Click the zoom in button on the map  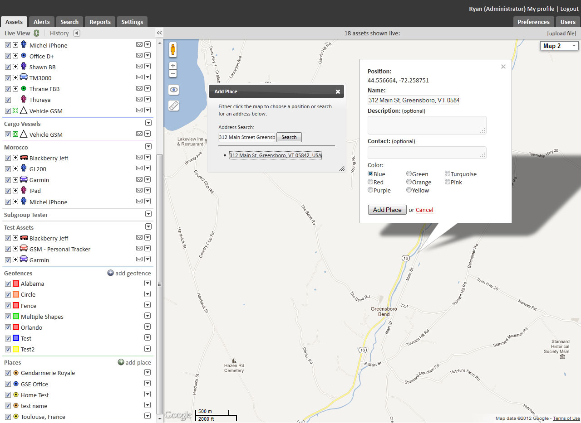click(173, 65)
